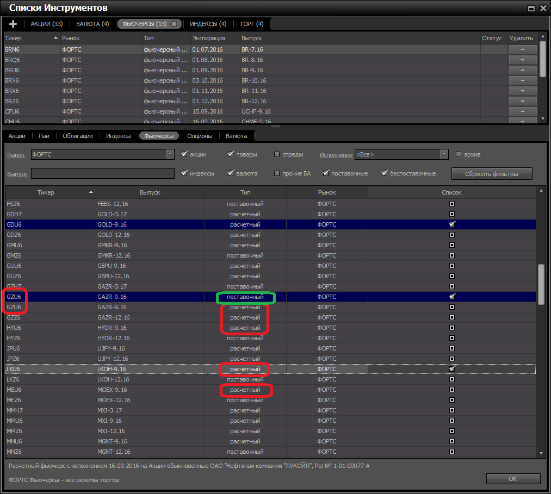Image resolution: width=551 pixels, height=494 pixels.
Task: Maximize the Списки Инструментов window
Action: coord(532,8)
